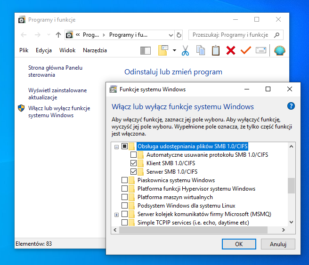
Task: Click the search magnifier icon
Action: pos(276,35)
